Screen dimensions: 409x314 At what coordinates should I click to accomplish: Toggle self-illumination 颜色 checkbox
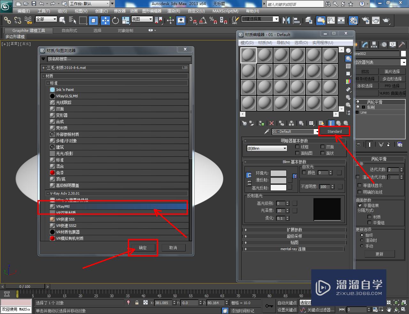click(304, 173)
